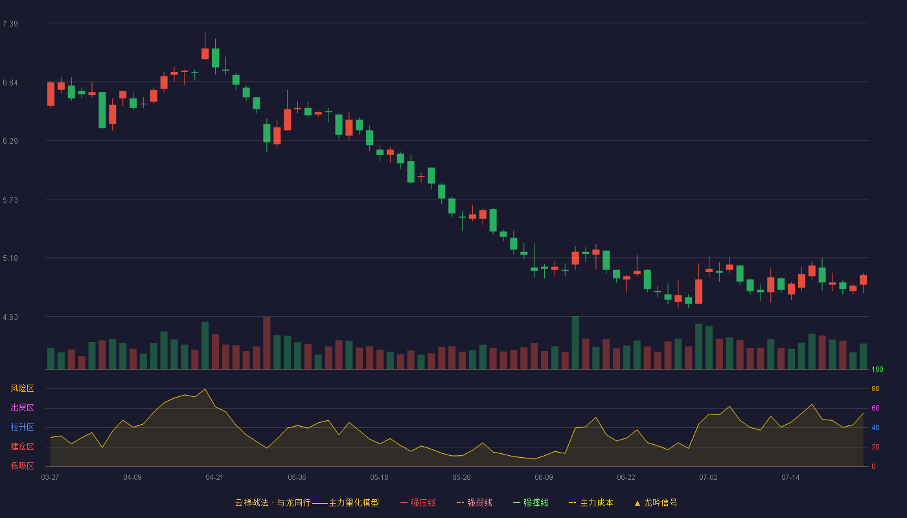Click the magenta 60 indicator axis value
This screenshot has width=907, height=518.
(875, 408)
